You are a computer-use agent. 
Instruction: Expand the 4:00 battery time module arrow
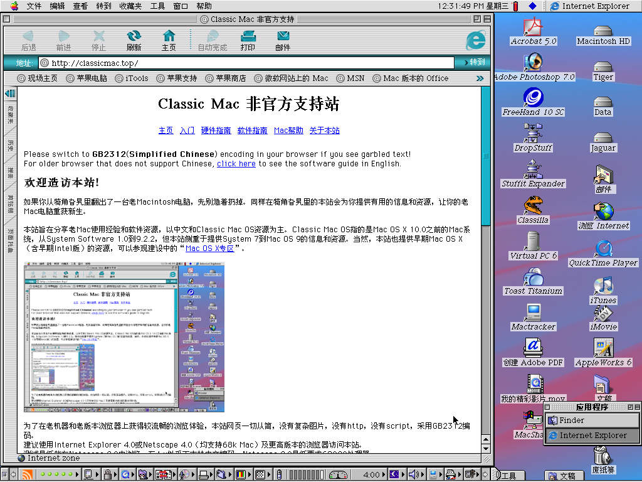384,474
